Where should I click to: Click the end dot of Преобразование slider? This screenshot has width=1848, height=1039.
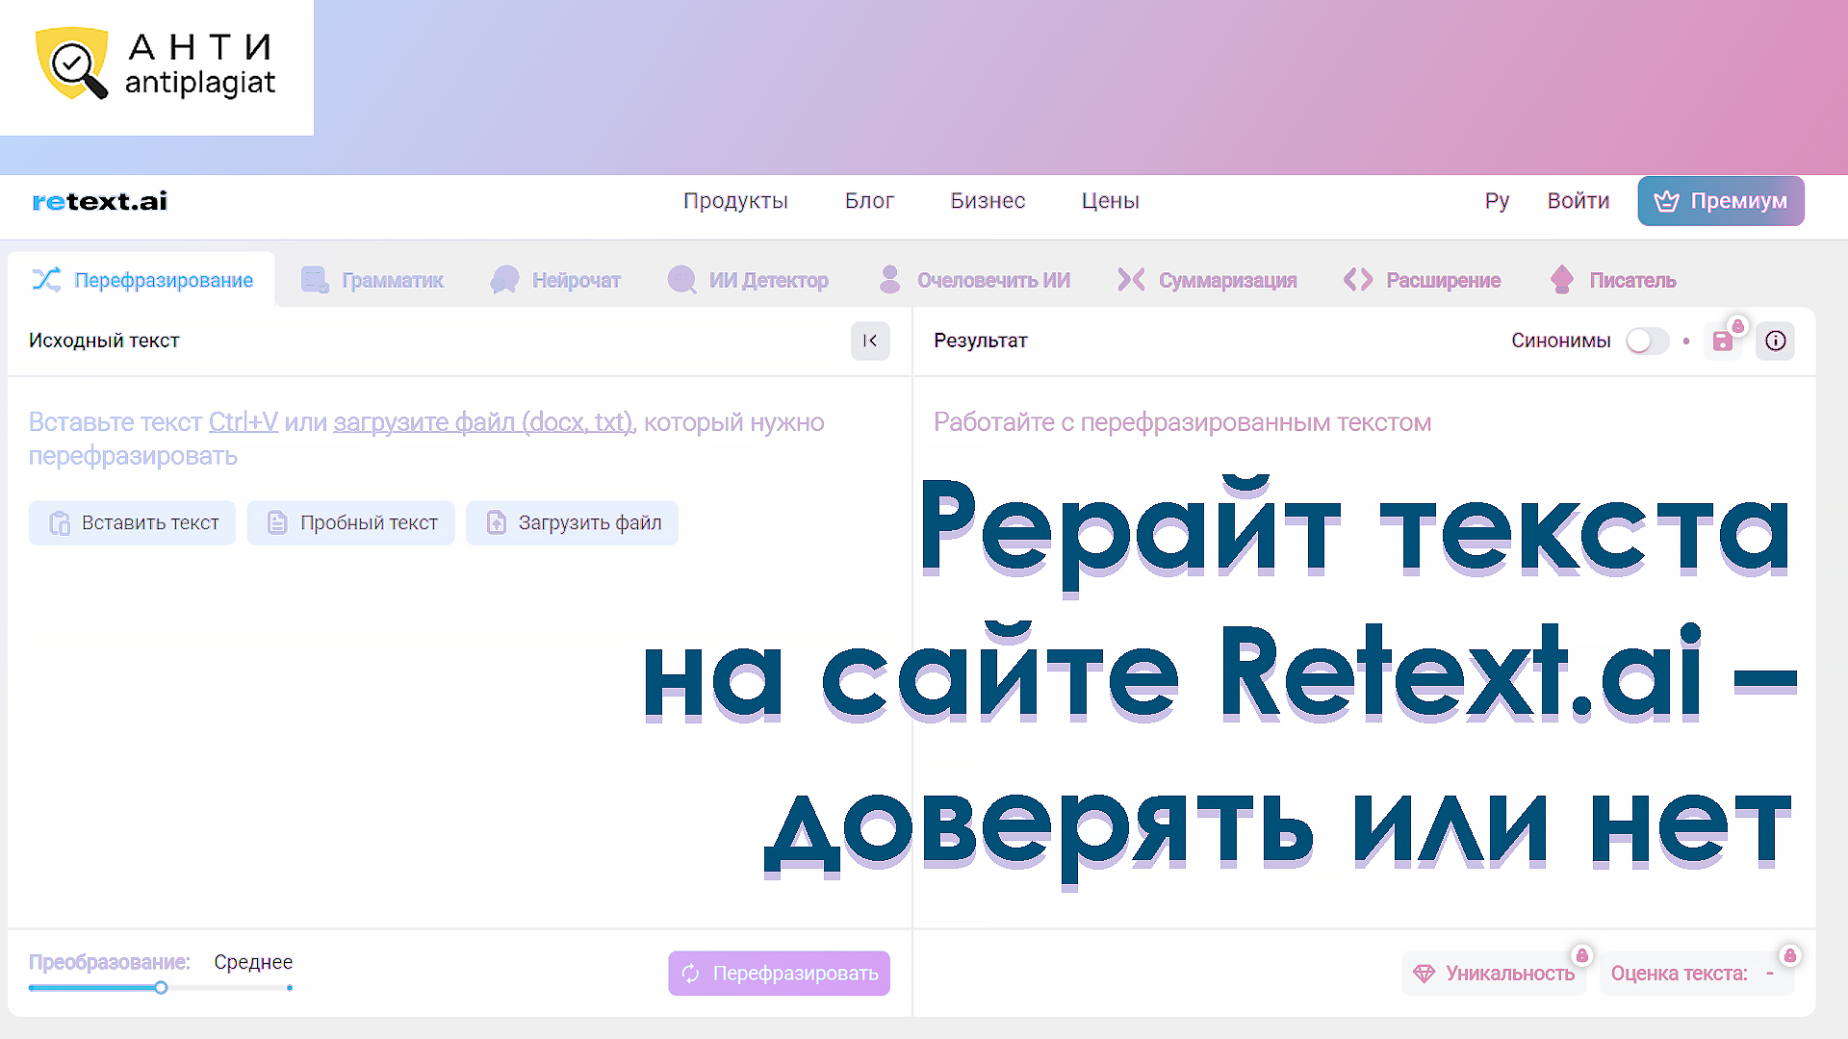tap(290, 987)
